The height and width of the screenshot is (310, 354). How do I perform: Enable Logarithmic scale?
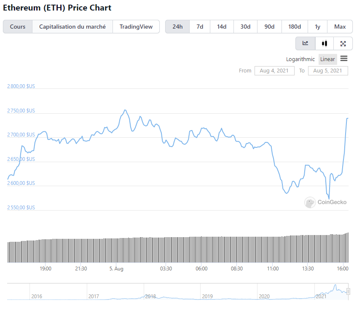click(300, 59)
